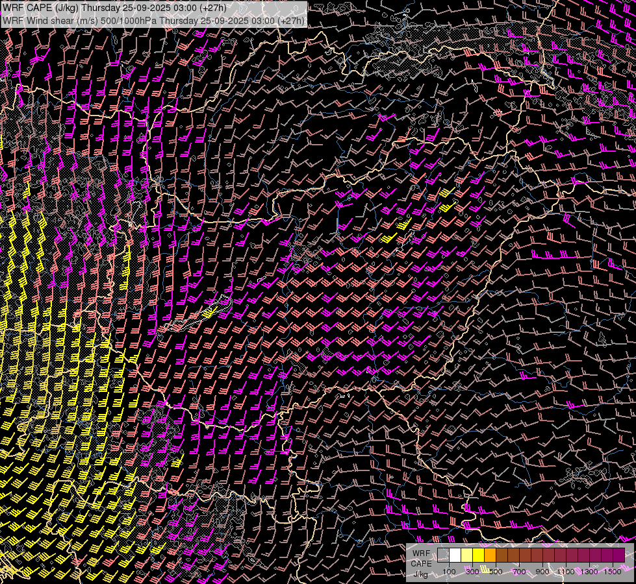The height and width of the screenshot is (584, 636).
Task: Click the 1500 label on the legend
Action: (613, 572)
